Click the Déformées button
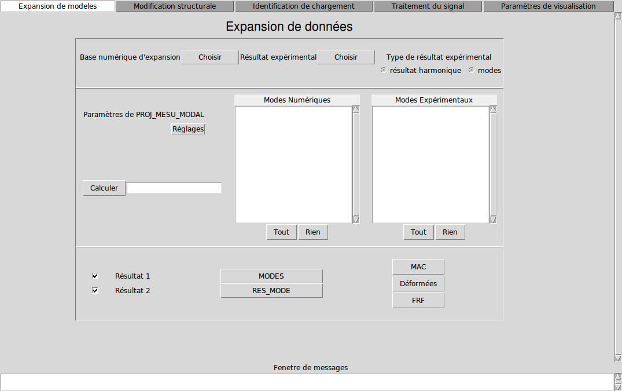 pos(418,284)
